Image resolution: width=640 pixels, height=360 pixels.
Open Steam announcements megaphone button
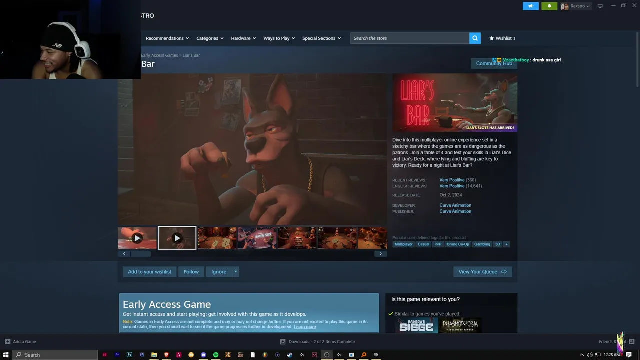(531, 6)
